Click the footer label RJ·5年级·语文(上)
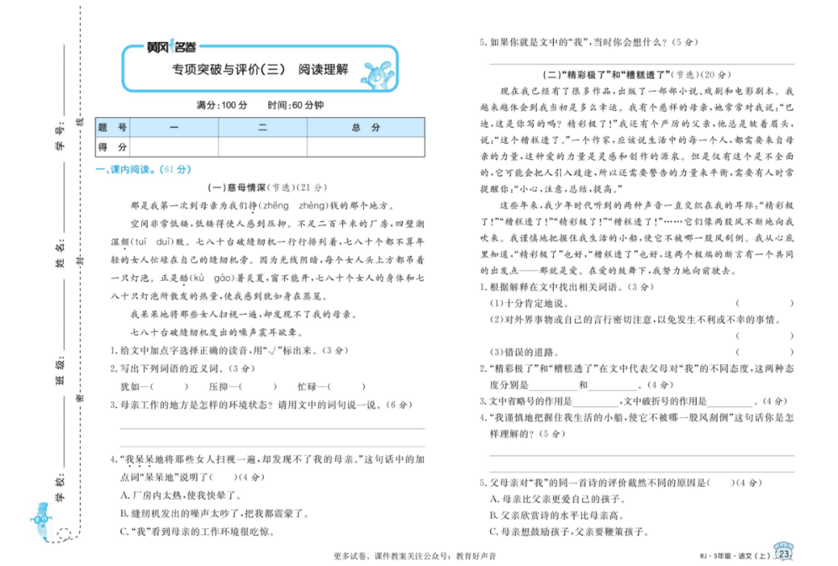Screen dimensions: 838x566 click(x=735, y=557)
